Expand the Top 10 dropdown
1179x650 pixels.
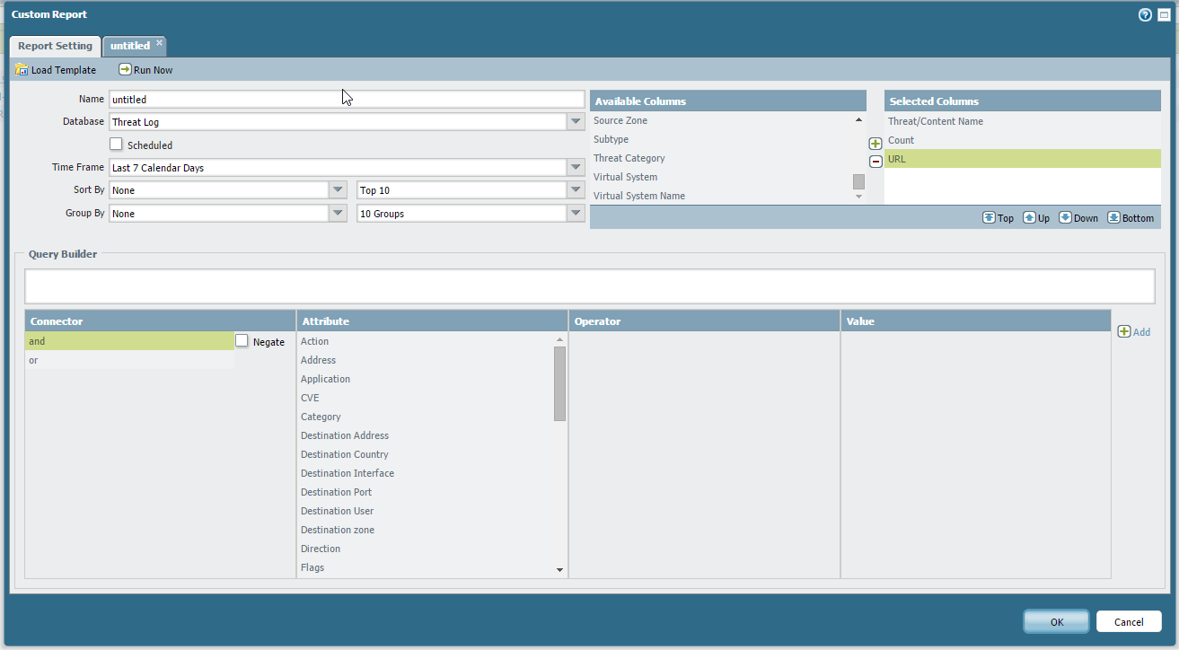click(x=576, y=190)
